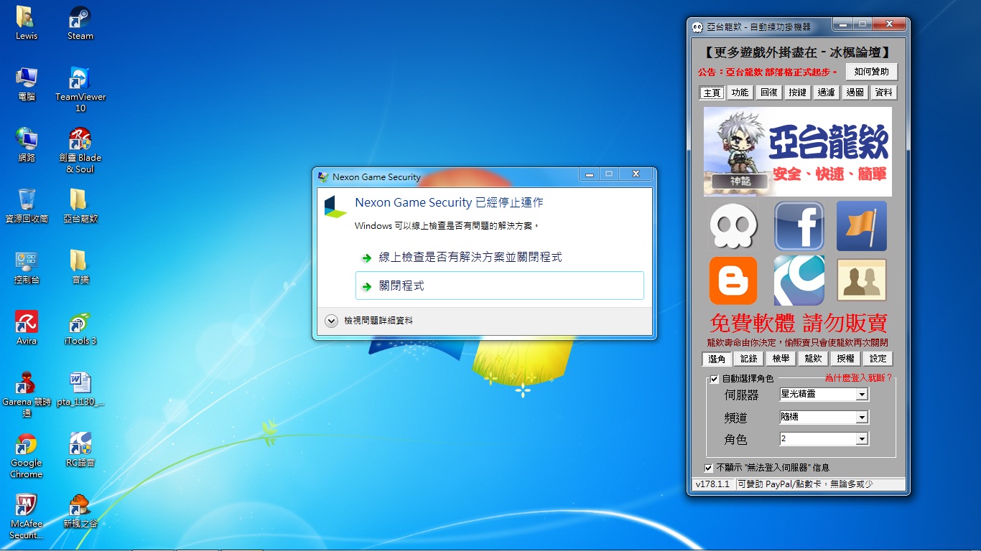Screen dimensions: 981x551
Task: Open the 資源回收筒 recycle bin
Action: [x=27, y=206]
